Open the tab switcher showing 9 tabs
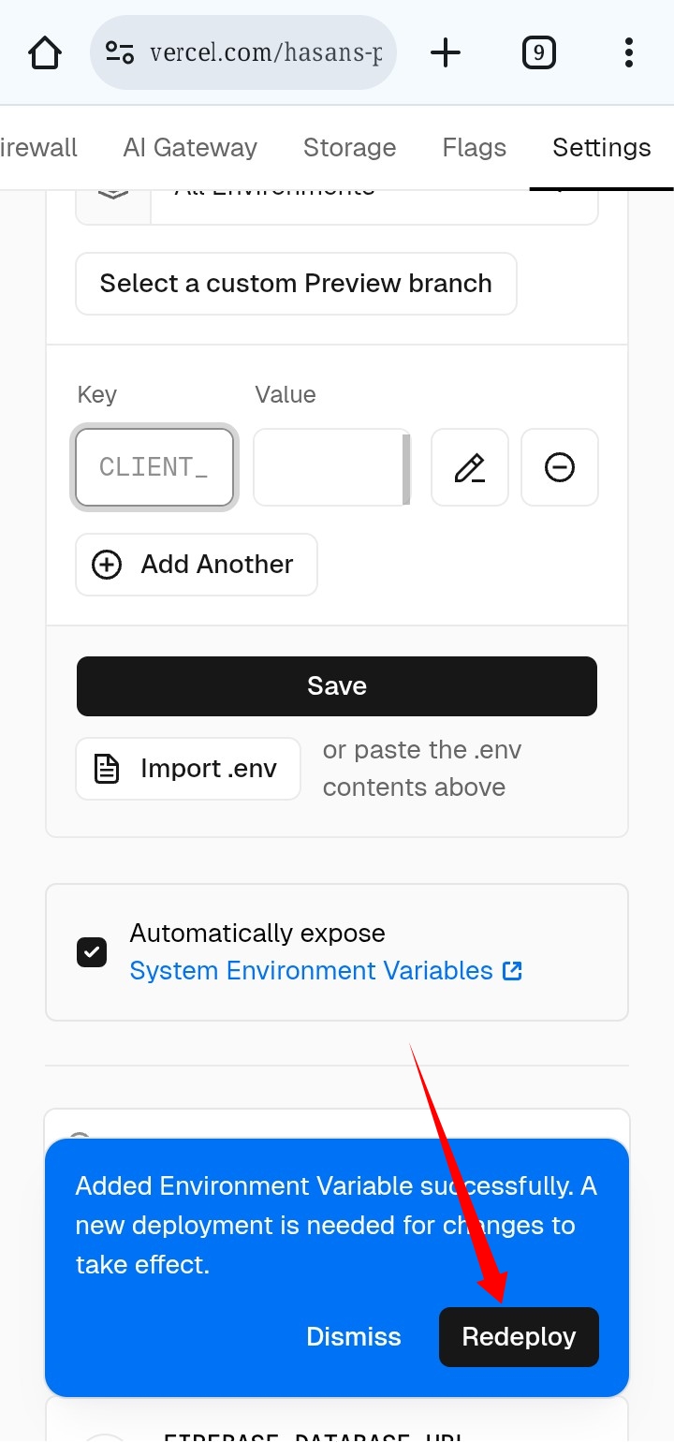The width and height of the screenshot is (674, 1442). [538, 52]
